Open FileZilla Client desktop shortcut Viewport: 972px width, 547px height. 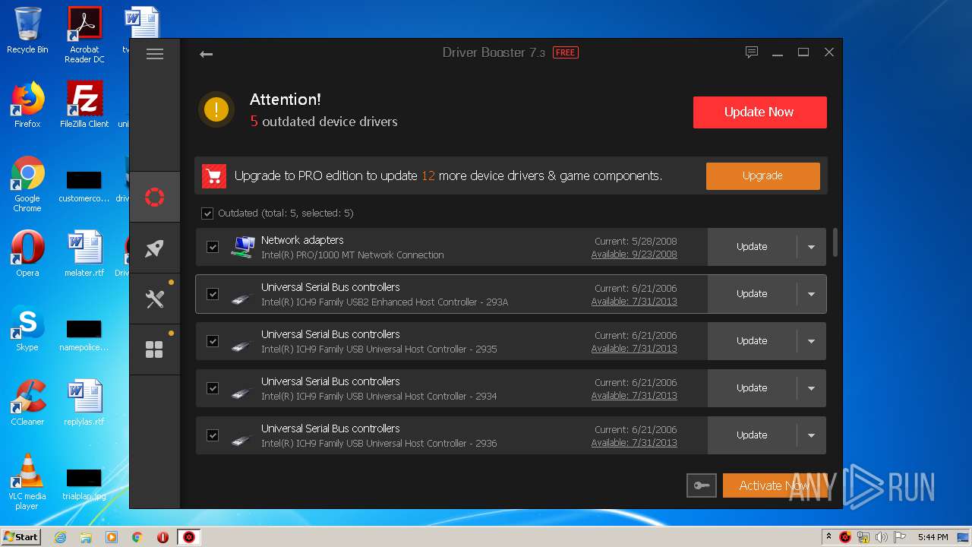[84, 105]
